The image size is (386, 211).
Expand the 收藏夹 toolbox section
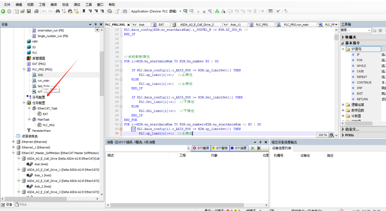pyautogui.click(x=343, y=37)
